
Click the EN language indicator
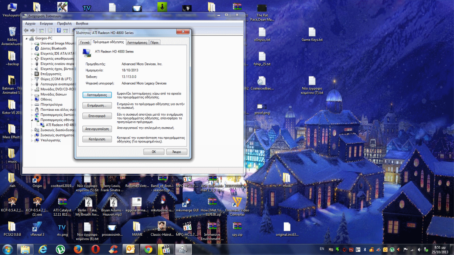(322, 249)
